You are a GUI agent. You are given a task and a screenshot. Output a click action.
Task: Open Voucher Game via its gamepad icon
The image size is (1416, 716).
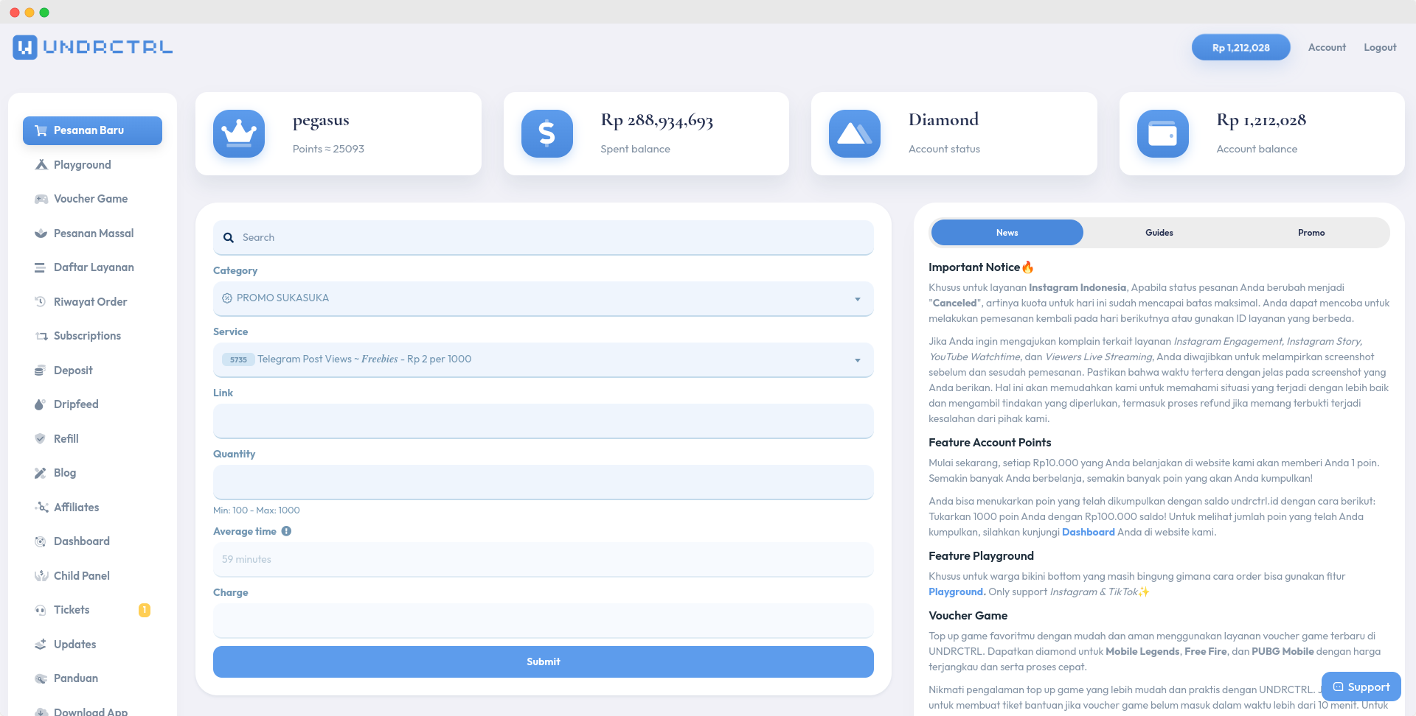click(x=41, y=199)
